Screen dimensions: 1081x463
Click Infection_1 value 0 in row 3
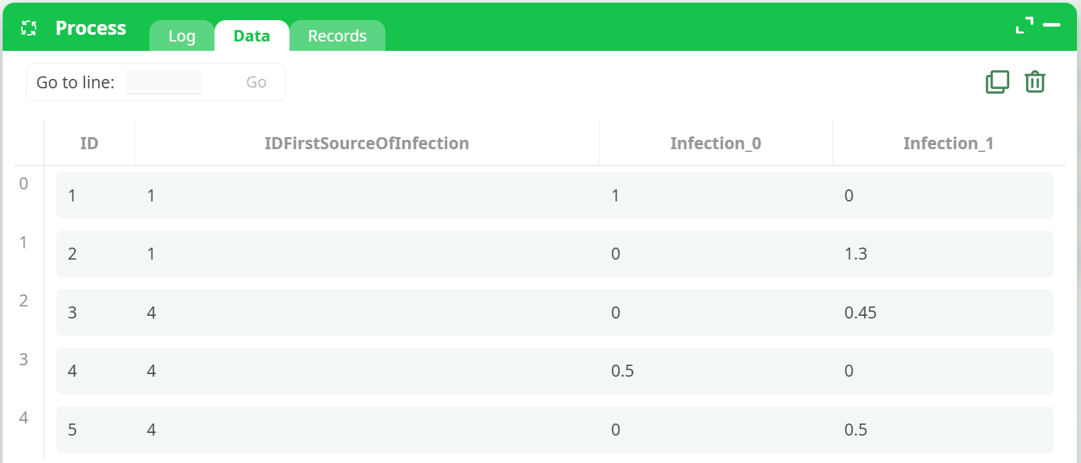coord(849,371)
